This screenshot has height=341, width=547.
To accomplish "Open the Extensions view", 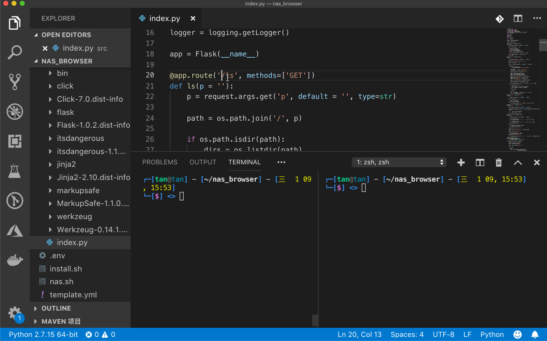I will [x=15, y=141].
